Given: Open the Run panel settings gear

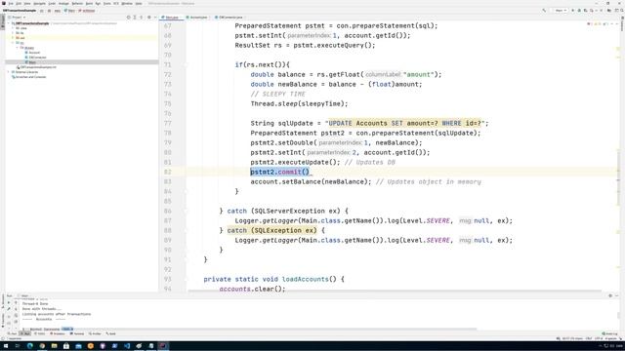Looking at the screenshot, I should (610, 295).
